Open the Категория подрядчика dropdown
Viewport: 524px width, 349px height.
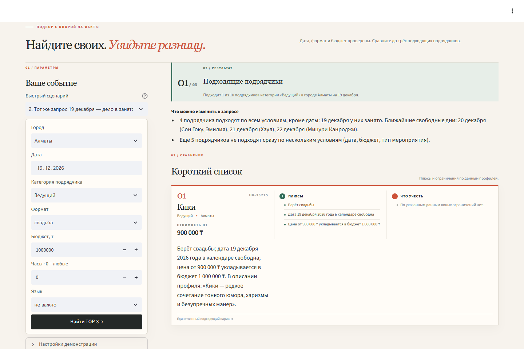coord(87,195)
